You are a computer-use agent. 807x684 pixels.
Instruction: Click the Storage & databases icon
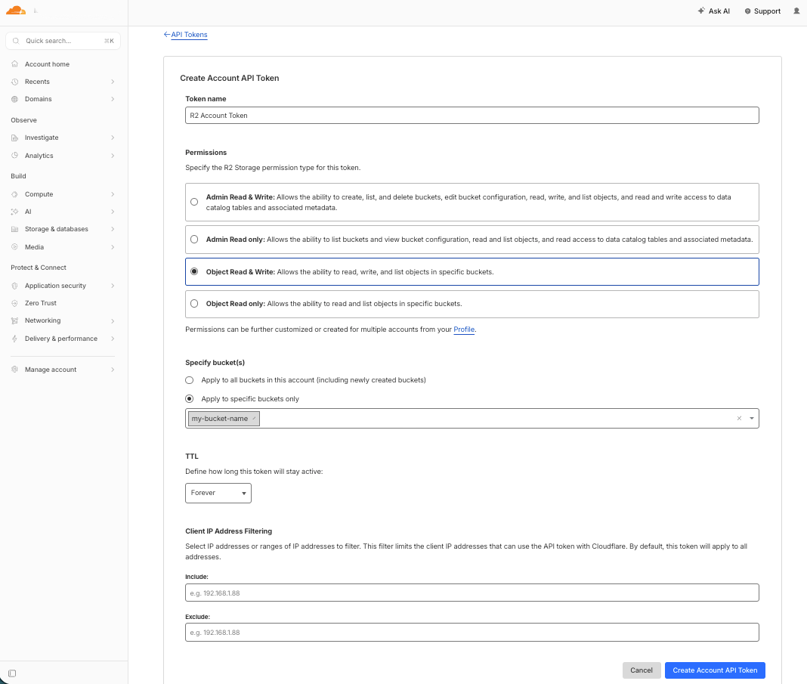point(14,229)
